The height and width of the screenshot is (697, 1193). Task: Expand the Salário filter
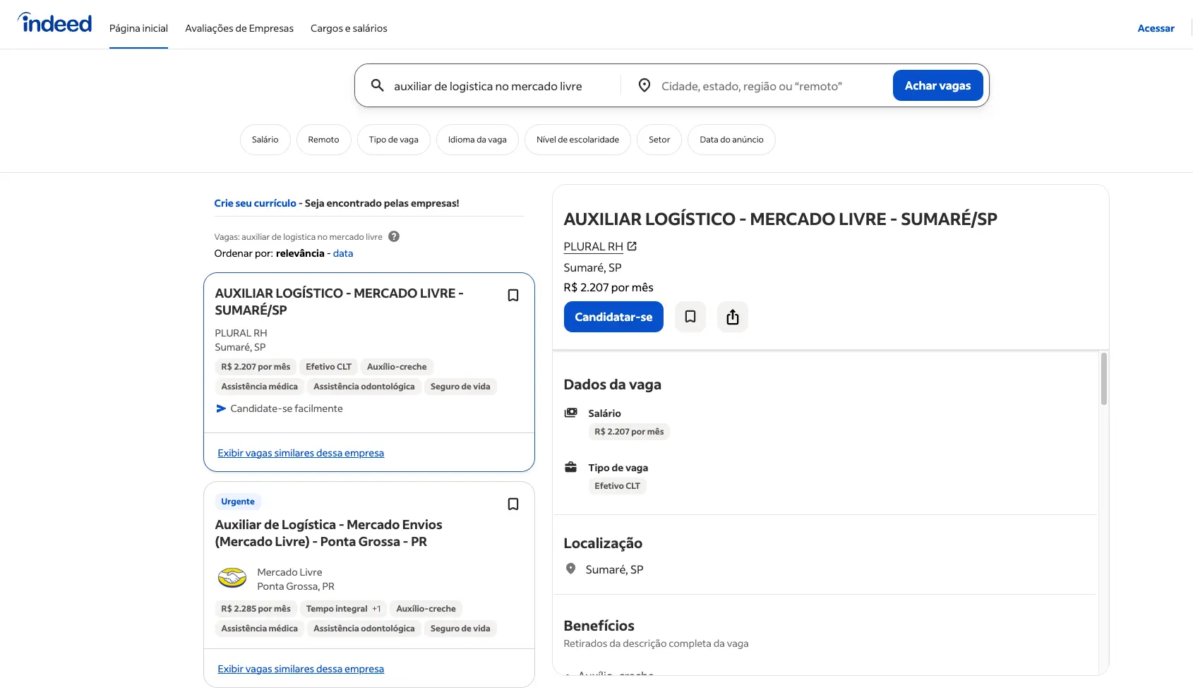pos(265,140)
